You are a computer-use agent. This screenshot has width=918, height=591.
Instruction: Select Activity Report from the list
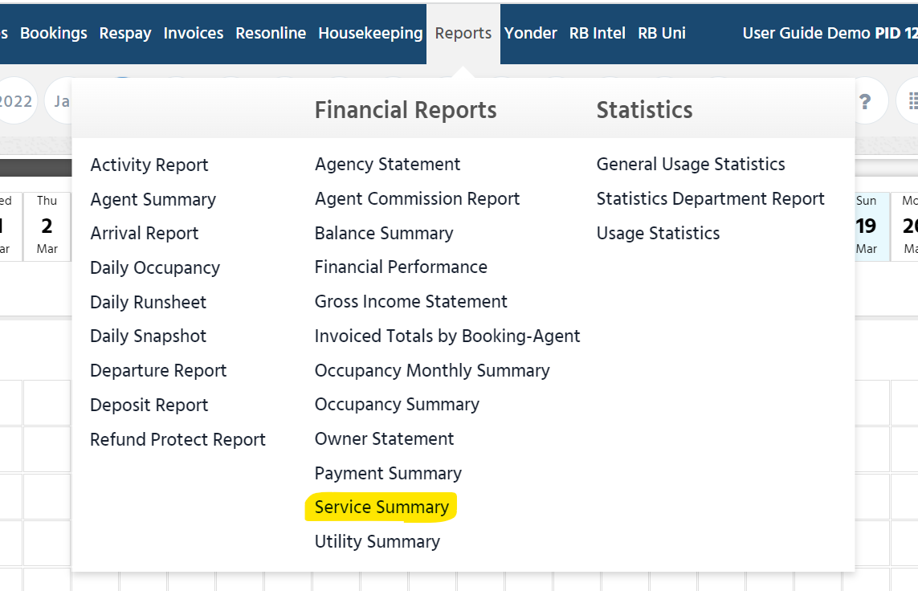pyautogui.click(x=149, y=165)
